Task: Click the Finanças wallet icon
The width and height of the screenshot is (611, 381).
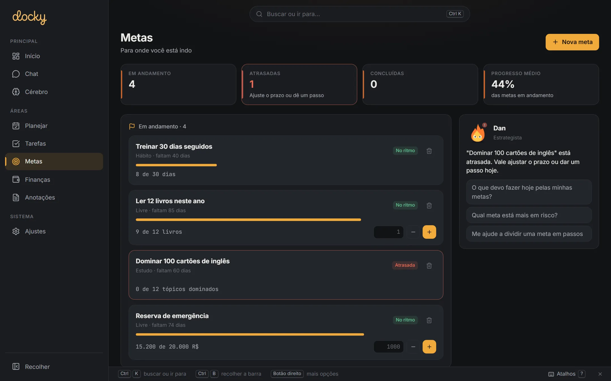Action: (x=16, y=179)
